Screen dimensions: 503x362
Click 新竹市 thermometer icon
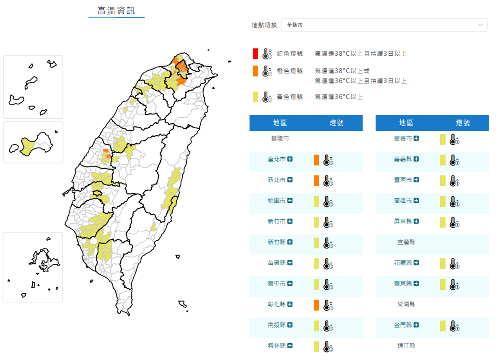328,222
